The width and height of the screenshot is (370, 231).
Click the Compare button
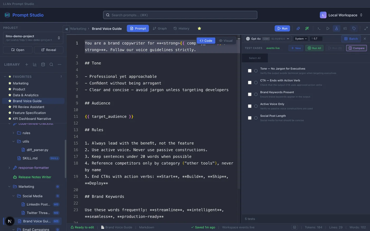(356, 48)
